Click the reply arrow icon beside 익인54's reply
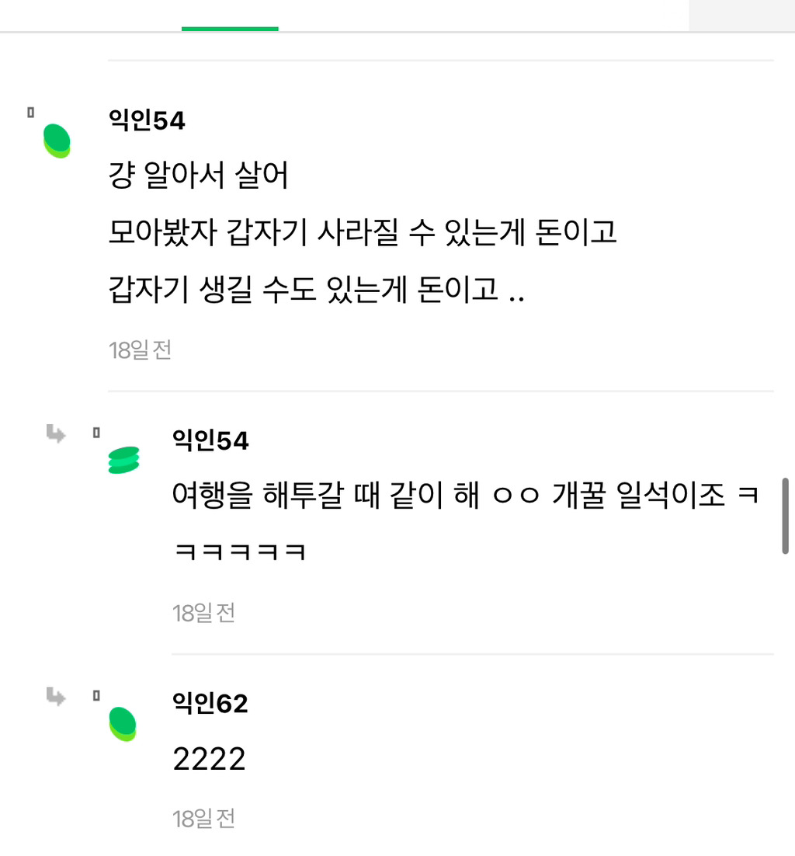This screenshot has height=856, width=795. [x=55, y=434]
